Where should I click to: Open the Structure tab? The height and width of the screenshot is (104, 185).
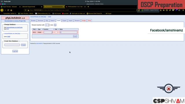[x=40, y=21]
